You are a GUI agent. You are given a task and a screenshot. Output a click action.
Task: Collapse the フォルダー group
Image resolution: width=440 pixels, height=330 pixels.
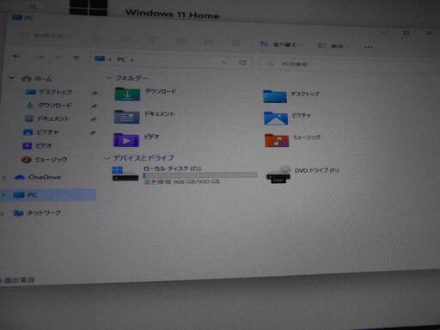click(x=108, y=77)
